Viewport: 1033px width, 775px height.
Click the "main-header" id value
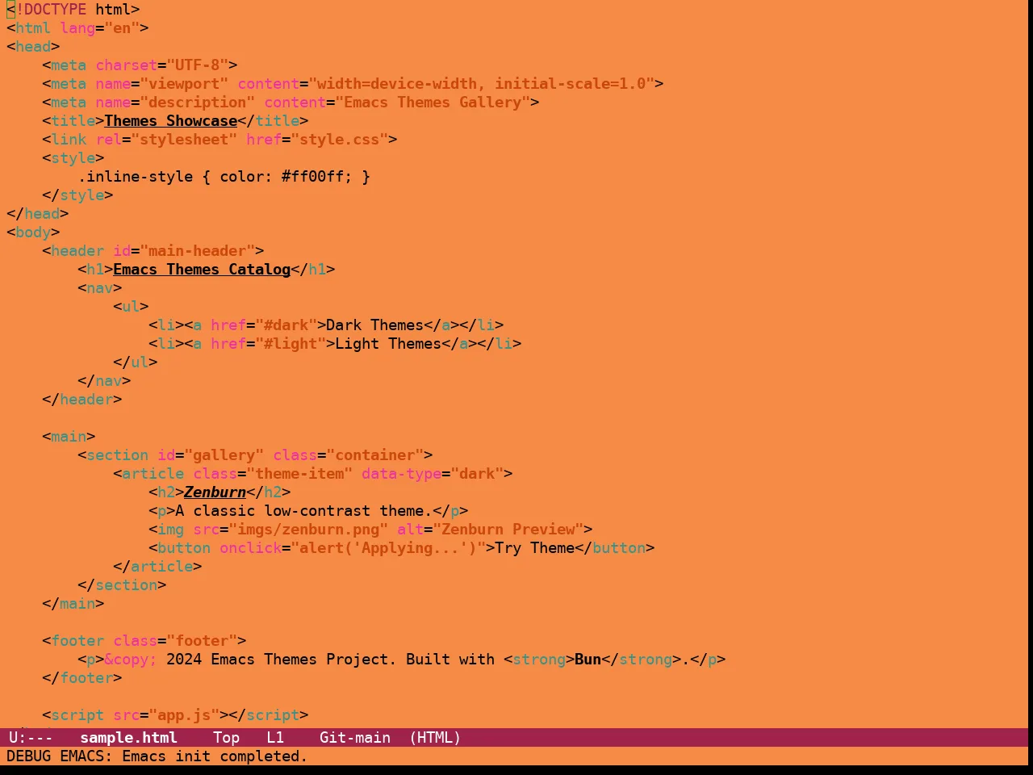point(198,251)
